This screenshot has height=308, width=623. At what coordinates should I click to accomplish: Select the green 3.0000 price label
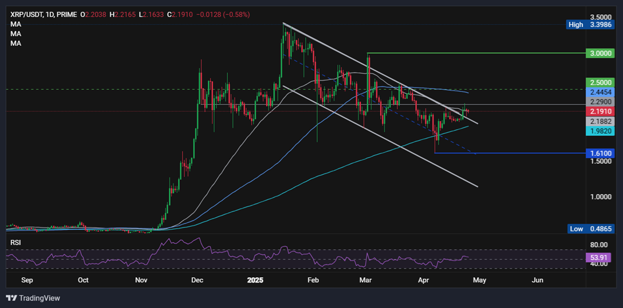[600, 53]
